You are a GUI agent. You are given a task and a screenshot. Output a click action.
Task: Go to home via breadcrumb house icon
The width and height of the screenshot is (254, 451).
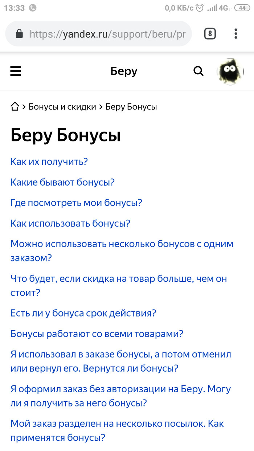[x=15, y=107]
